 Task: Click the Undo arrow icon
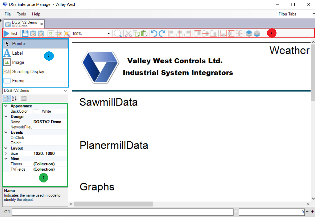tap(154, 33)
